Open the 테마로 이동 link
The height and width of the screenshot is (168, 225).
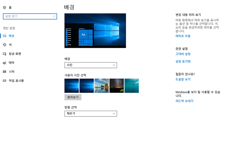183,36
